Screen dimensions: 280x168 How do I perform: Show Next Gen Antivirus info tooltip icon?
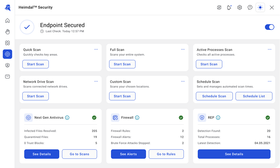(x=67, y=118)
